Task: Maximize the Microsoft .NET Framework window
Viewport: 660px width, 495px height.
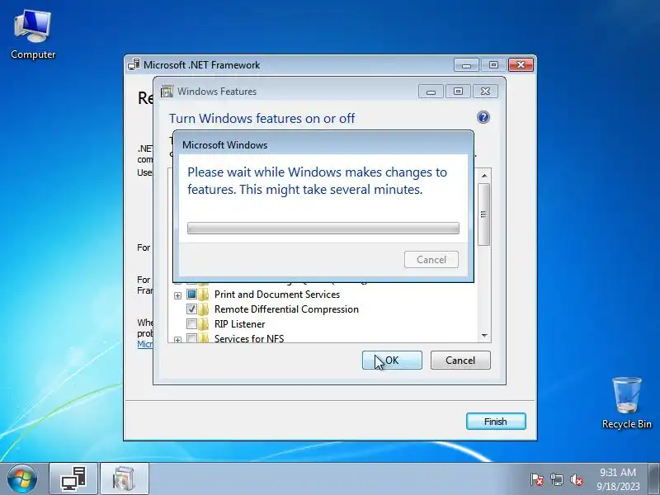Action: (x=493, y=65)
